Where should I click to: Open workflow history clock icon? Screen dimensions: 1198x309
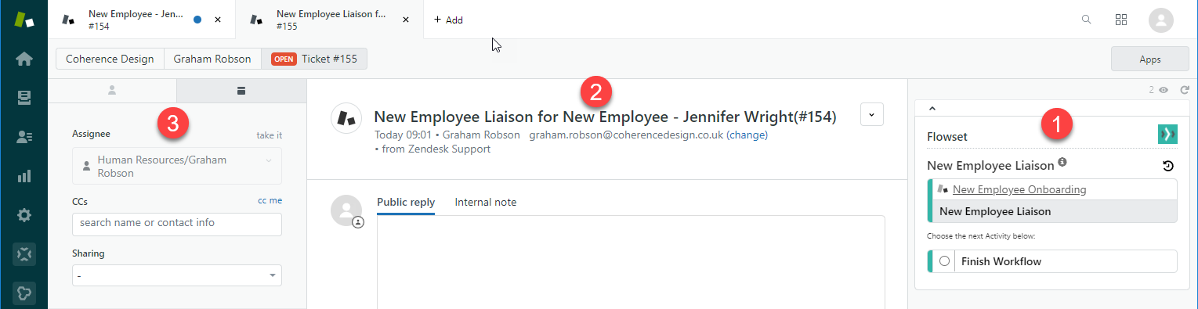tap(1168, 166)
